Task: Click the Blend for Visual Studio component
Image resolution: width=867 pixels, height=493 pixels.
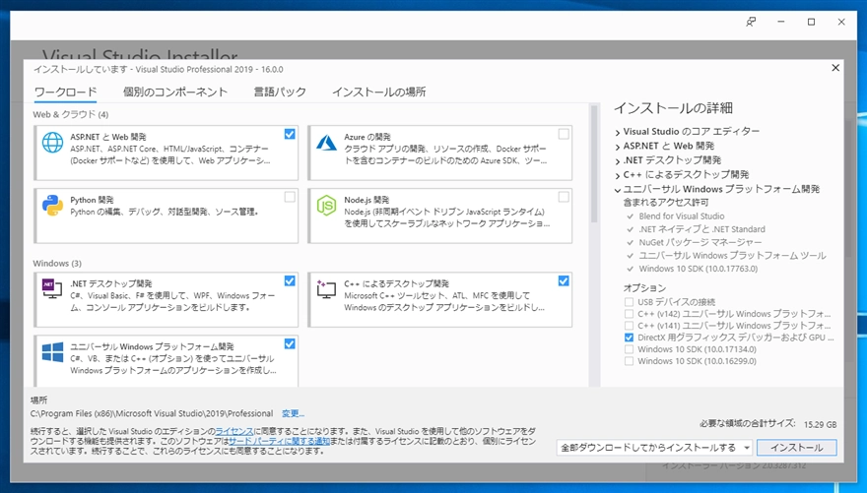Action: [x=681, y=216]
